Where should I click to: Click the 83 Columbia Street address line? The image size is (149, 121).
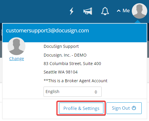tap(72, 64)
